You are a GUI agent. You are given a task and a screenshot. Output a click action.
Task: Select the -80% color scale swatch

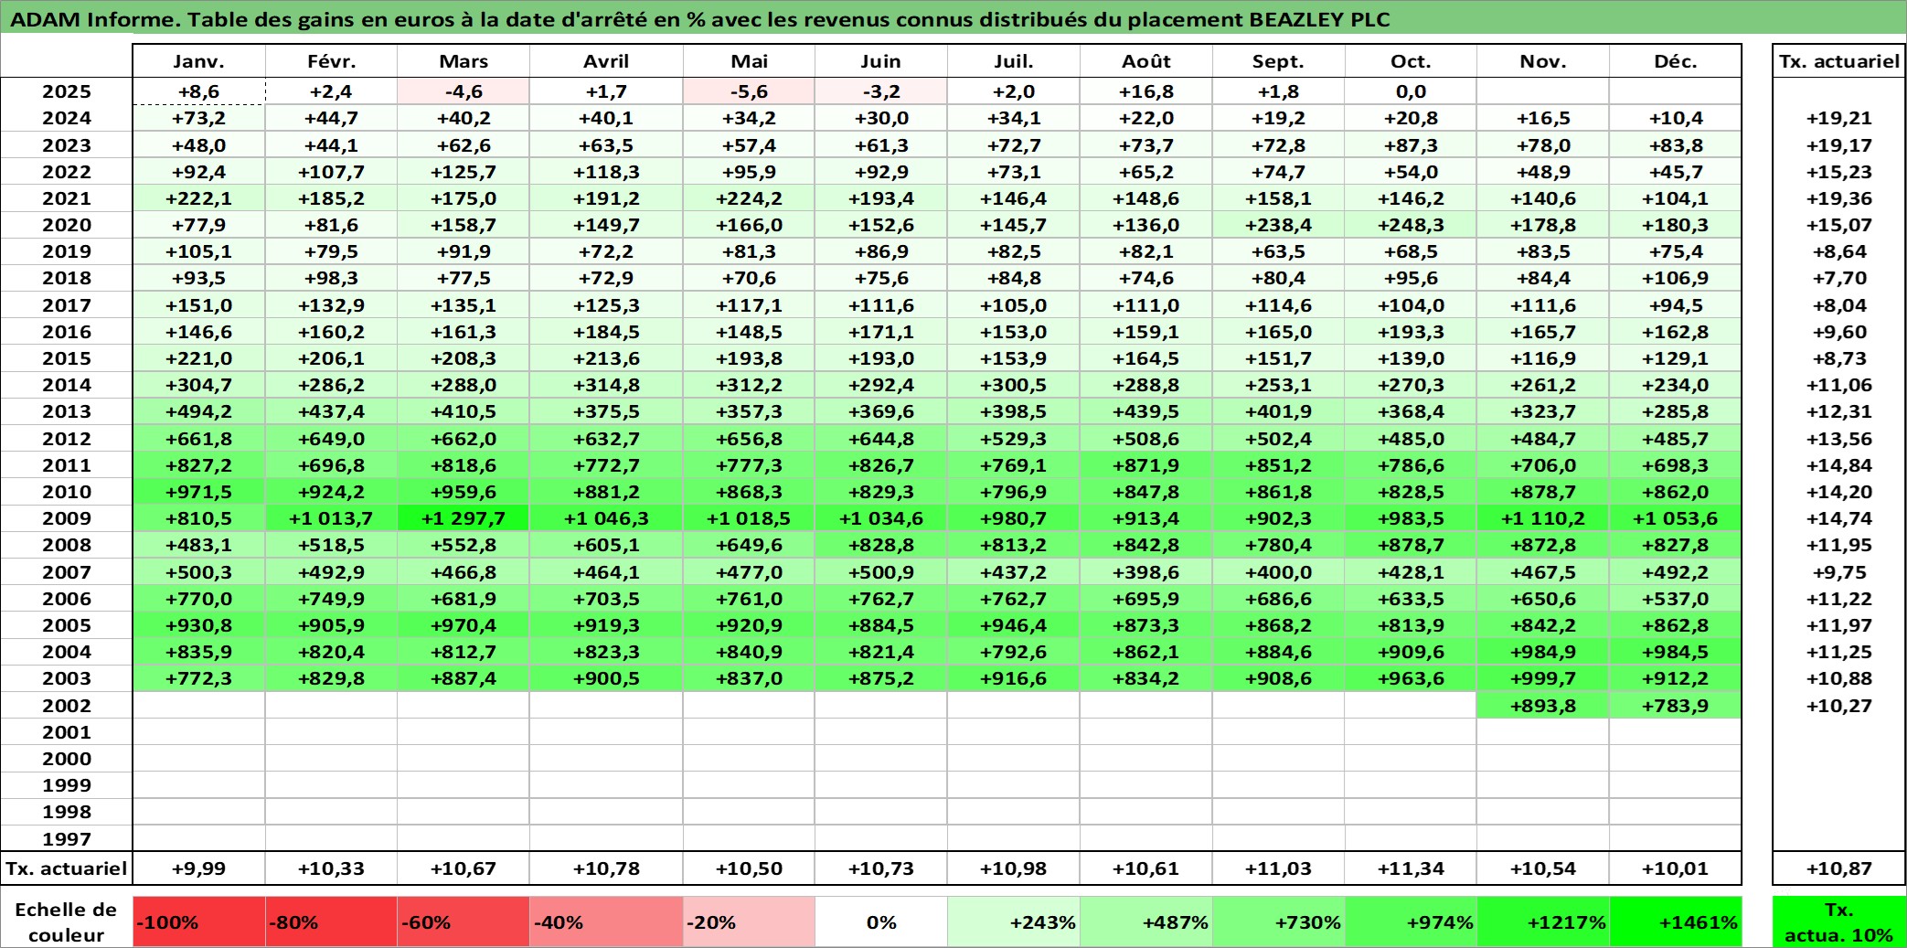pyautogui.click(x=331, y=922)
